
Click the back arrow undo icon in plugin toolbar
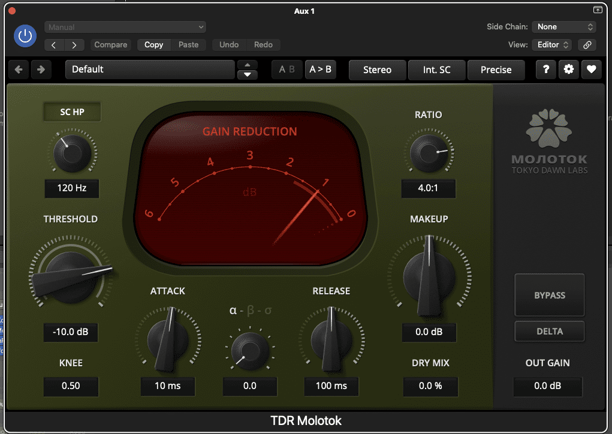[x=19, y=70]
